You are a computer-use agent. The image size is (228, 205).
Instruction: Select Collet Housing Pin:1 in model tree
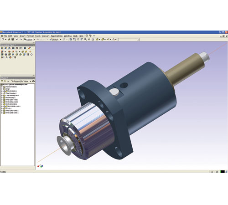click(x=12, y=95)
